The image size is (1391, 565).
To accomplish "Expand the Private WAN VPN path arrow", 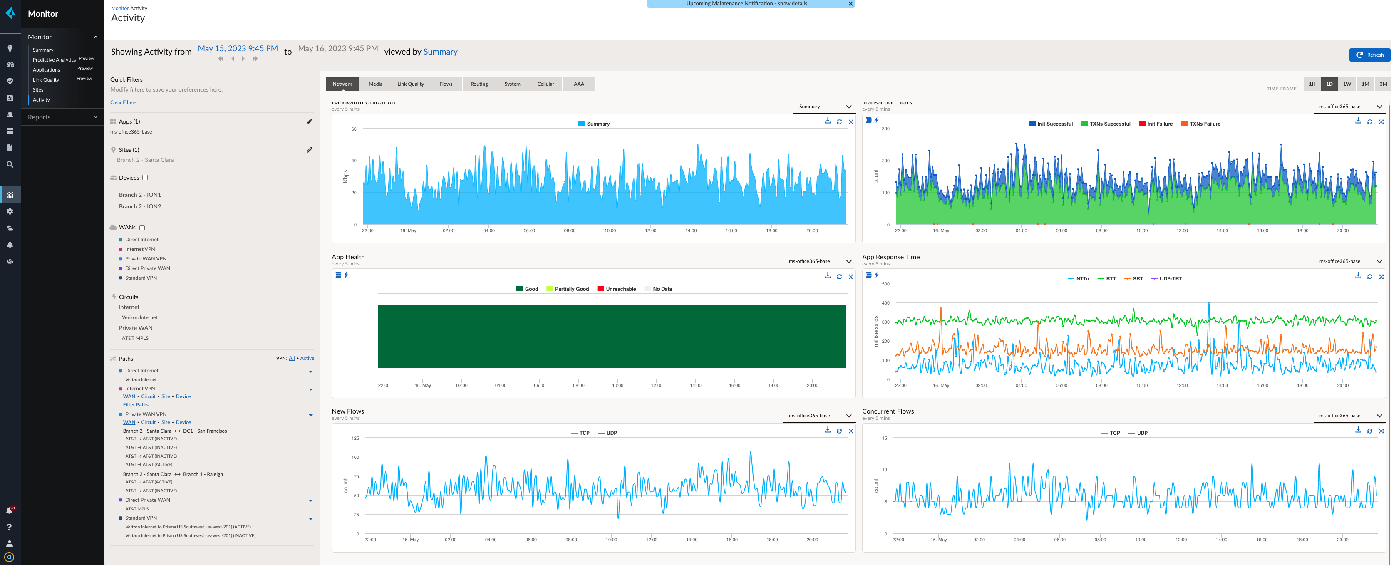I will [x=310, y=415].
